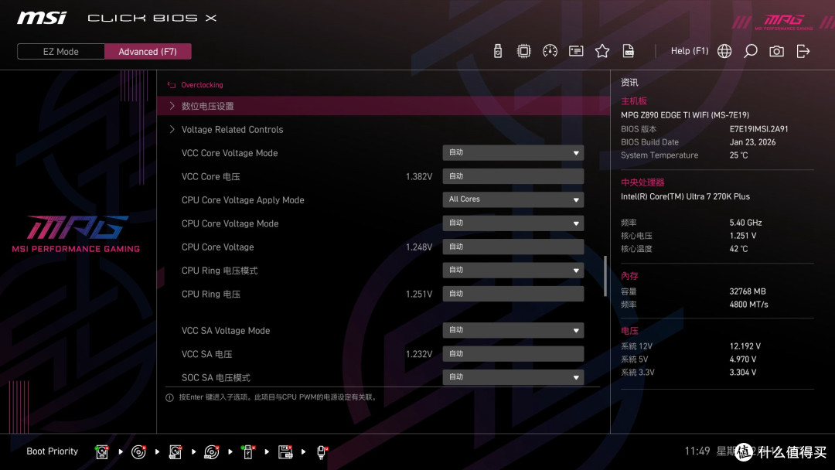Open the board info card icon

576,51
